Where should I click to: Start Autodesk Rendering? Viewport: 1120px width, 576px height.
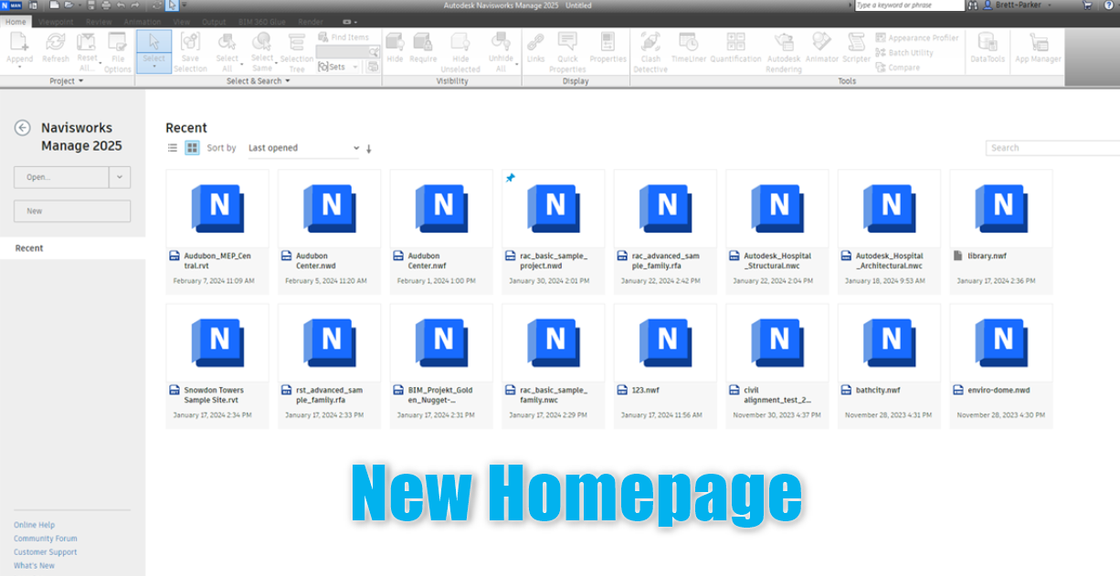click(x=783, y=50)
